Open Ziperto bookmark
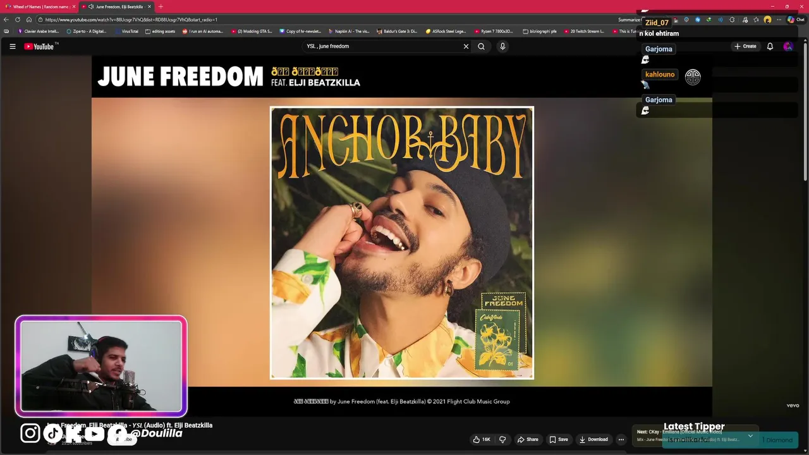This screenshot has width=809, height=455. click(x=87, y=31)
